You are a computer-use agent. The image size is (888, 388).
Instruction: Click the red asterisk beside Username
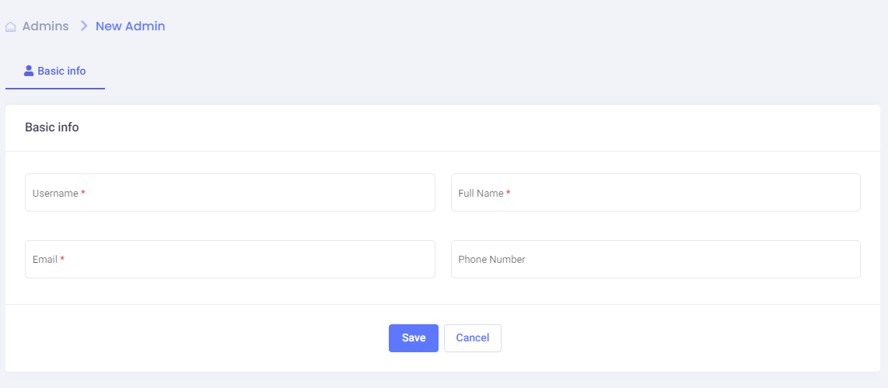(x=83, y=194)
